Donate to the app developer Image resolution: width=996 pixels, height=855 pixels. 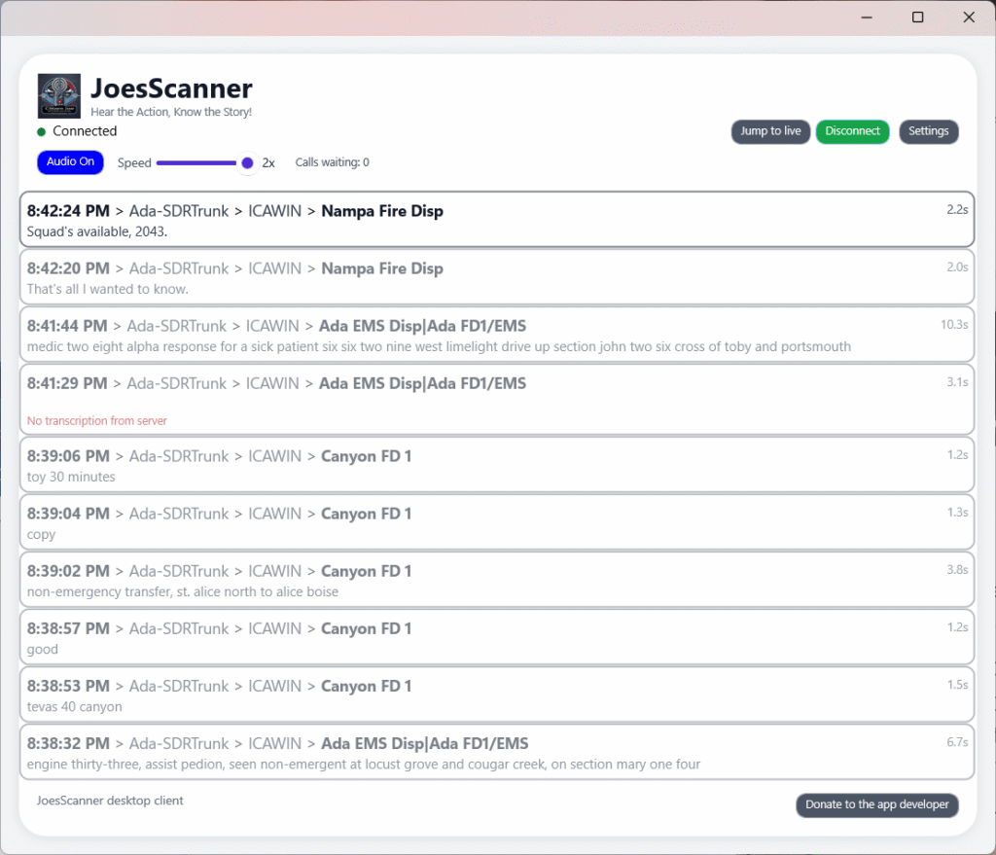pyautogui.click(x=876, y=804)
